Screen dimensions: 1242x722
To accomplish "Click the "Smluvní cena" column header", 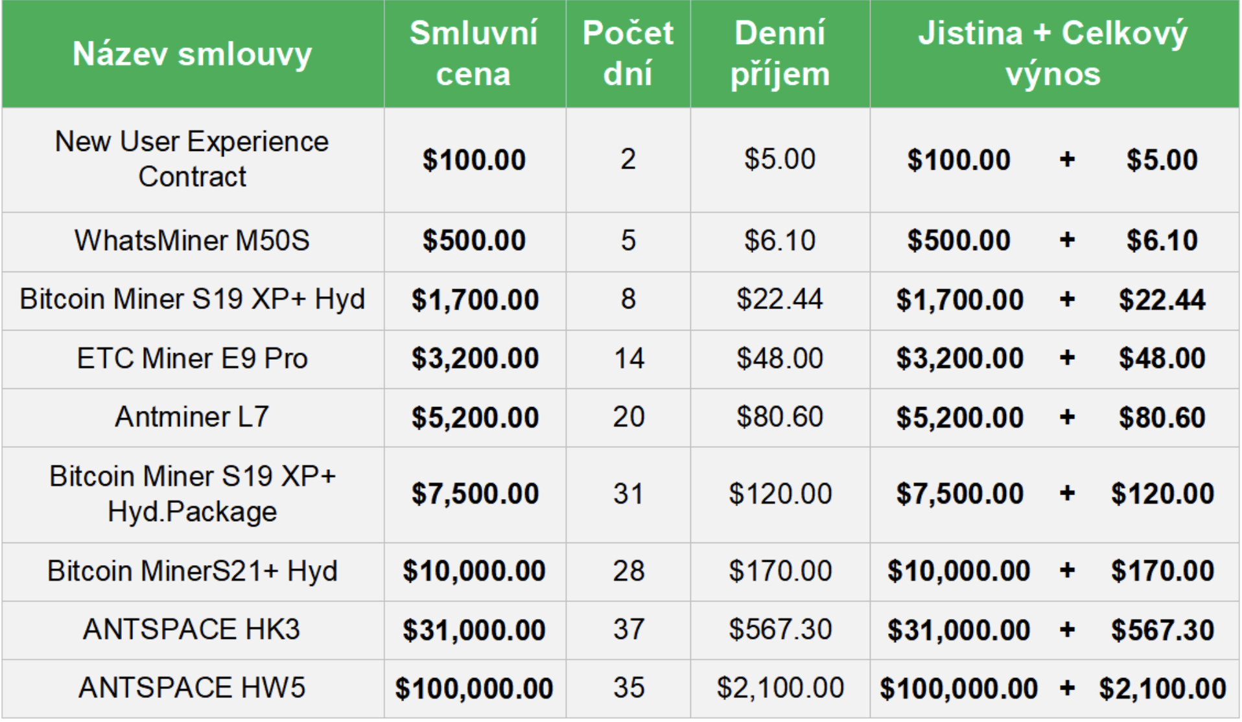I will coord(474,54).
